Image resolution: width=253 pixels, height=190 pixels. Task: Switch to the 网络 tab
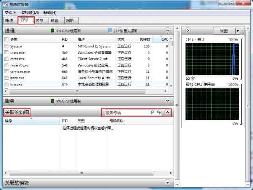[x=72, y=21]
